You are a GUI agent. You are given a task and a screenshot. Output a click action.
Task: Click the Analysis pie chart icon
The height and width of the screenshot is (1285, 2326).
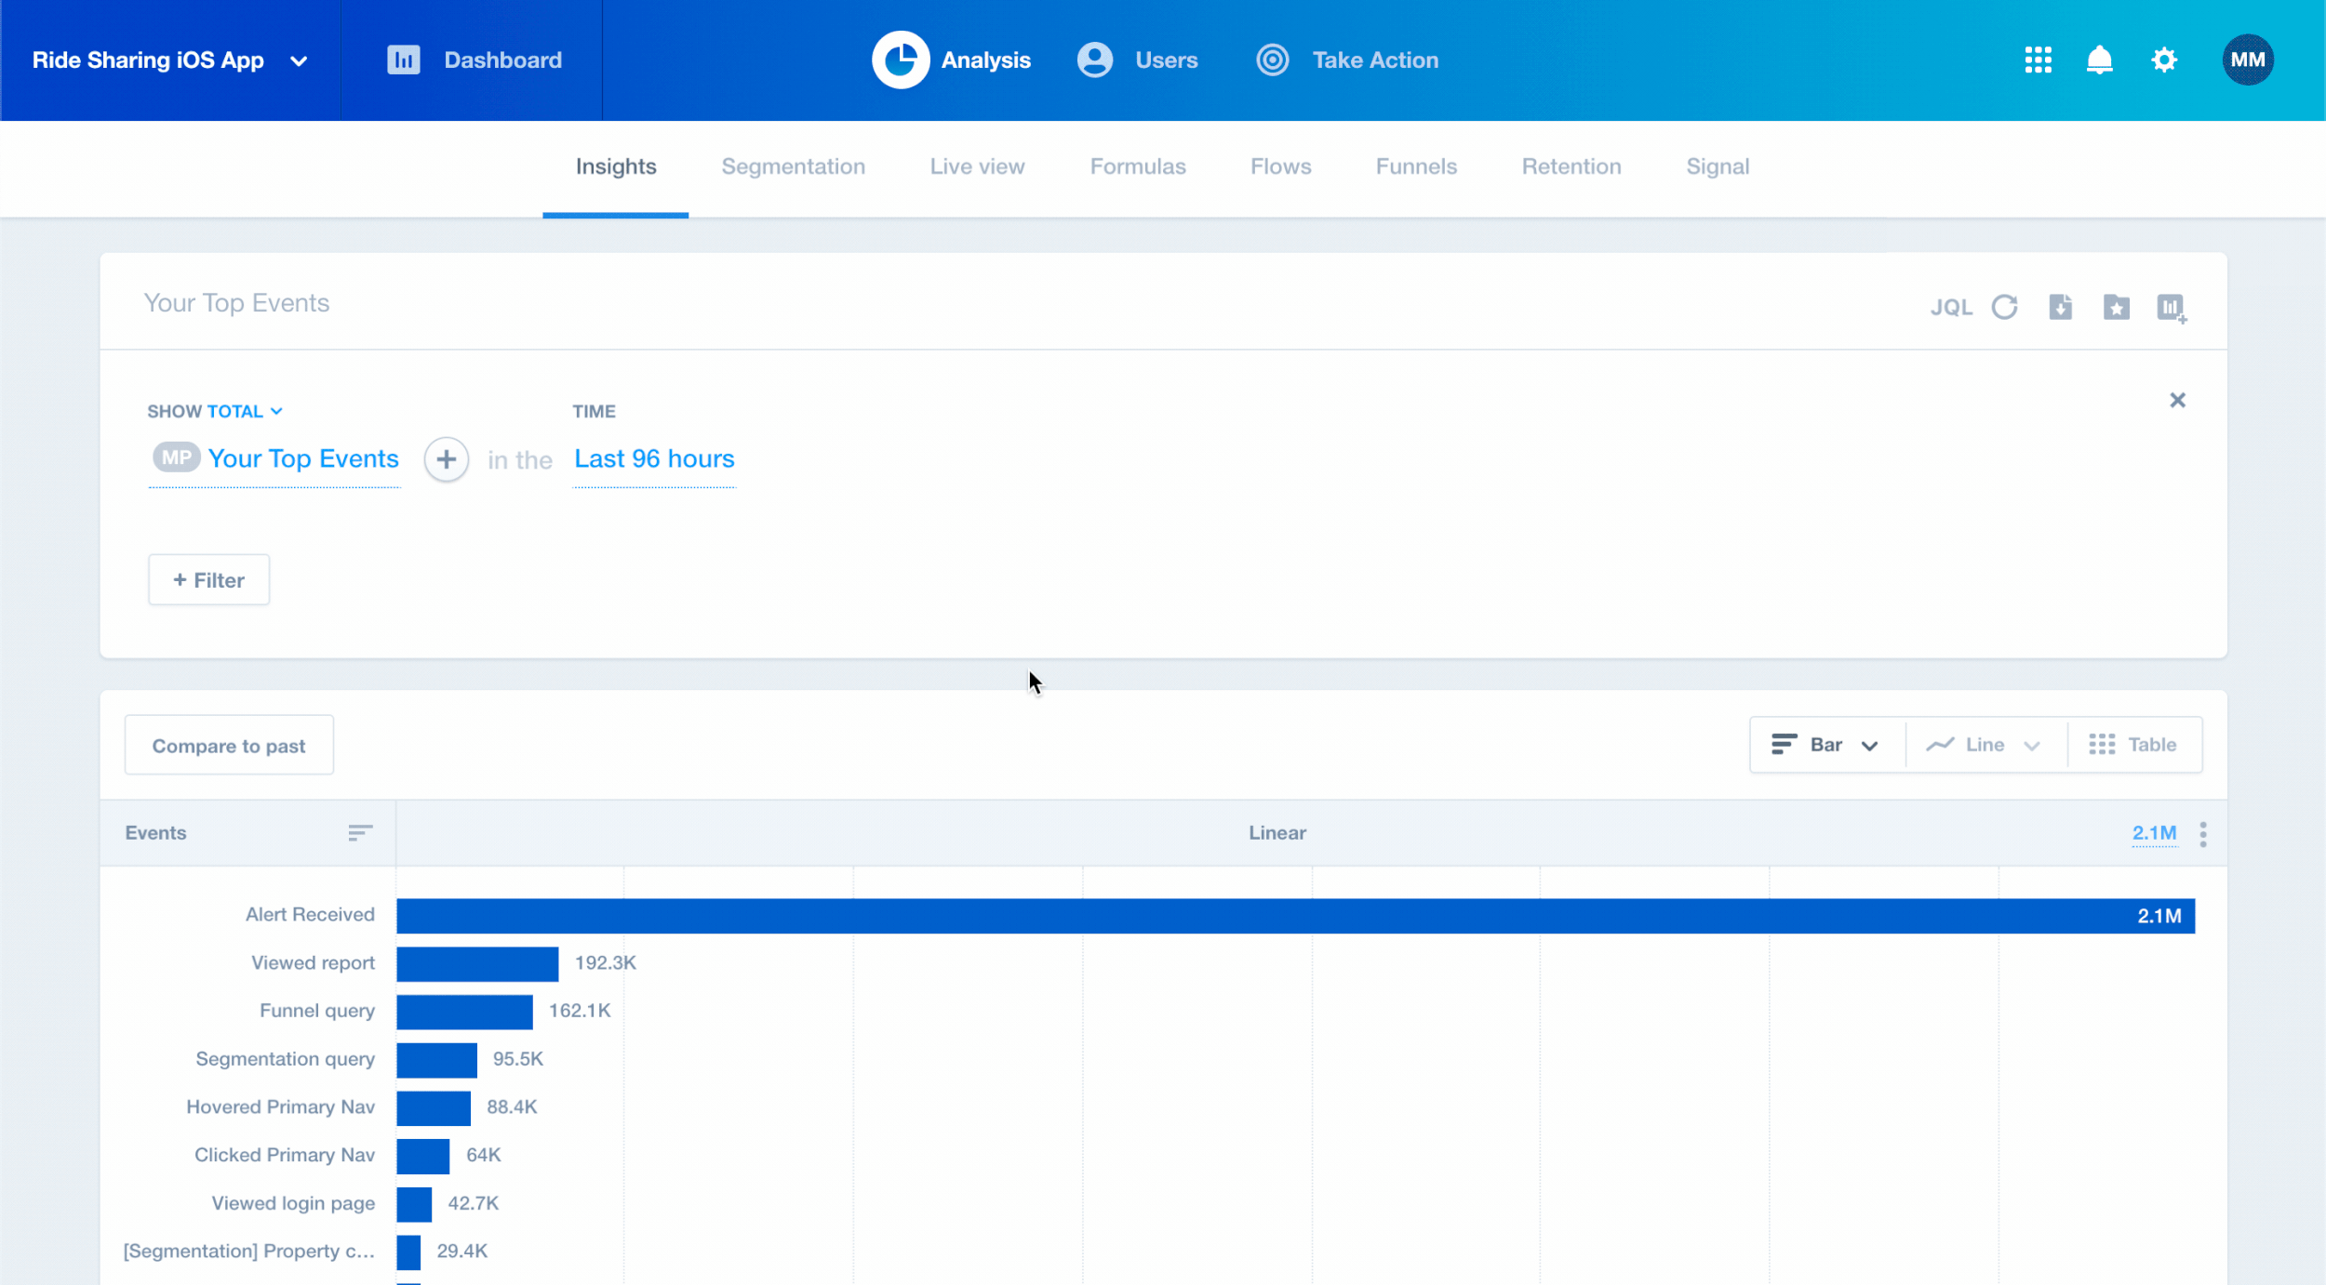(x=900, y=60)
